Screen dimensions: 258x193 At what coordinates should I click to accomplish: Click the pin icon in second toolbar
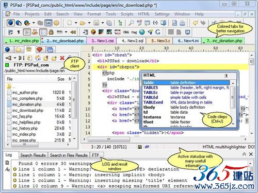[73, 32]
